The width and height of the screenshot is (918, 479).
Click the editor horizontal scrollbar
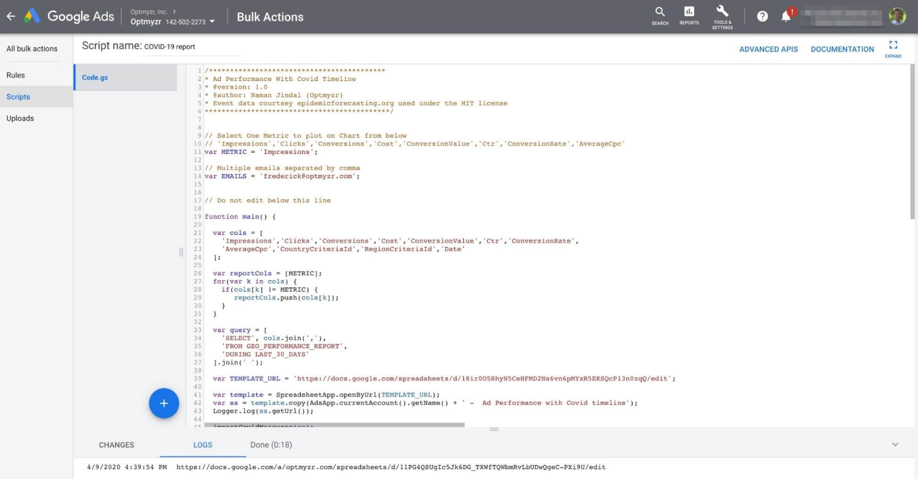click(x=334, y=425)
